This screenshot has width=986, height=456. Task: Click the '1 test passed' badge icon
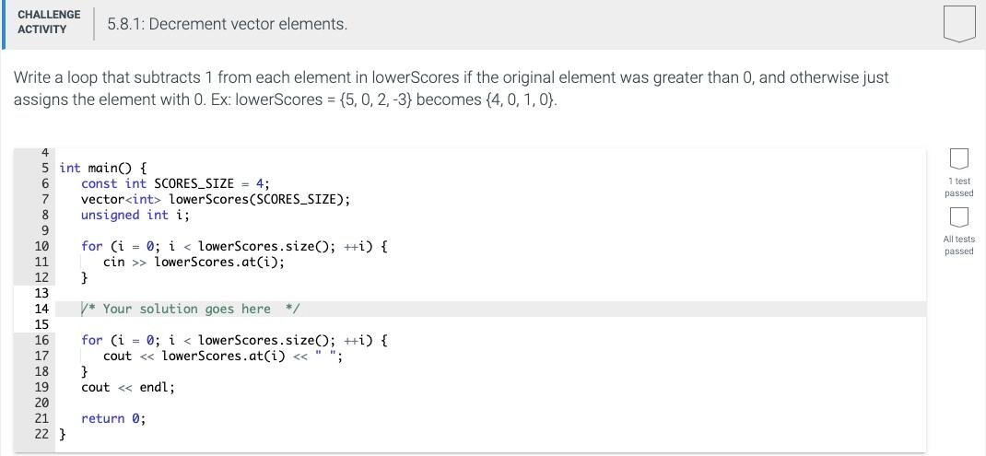point(958,159)
